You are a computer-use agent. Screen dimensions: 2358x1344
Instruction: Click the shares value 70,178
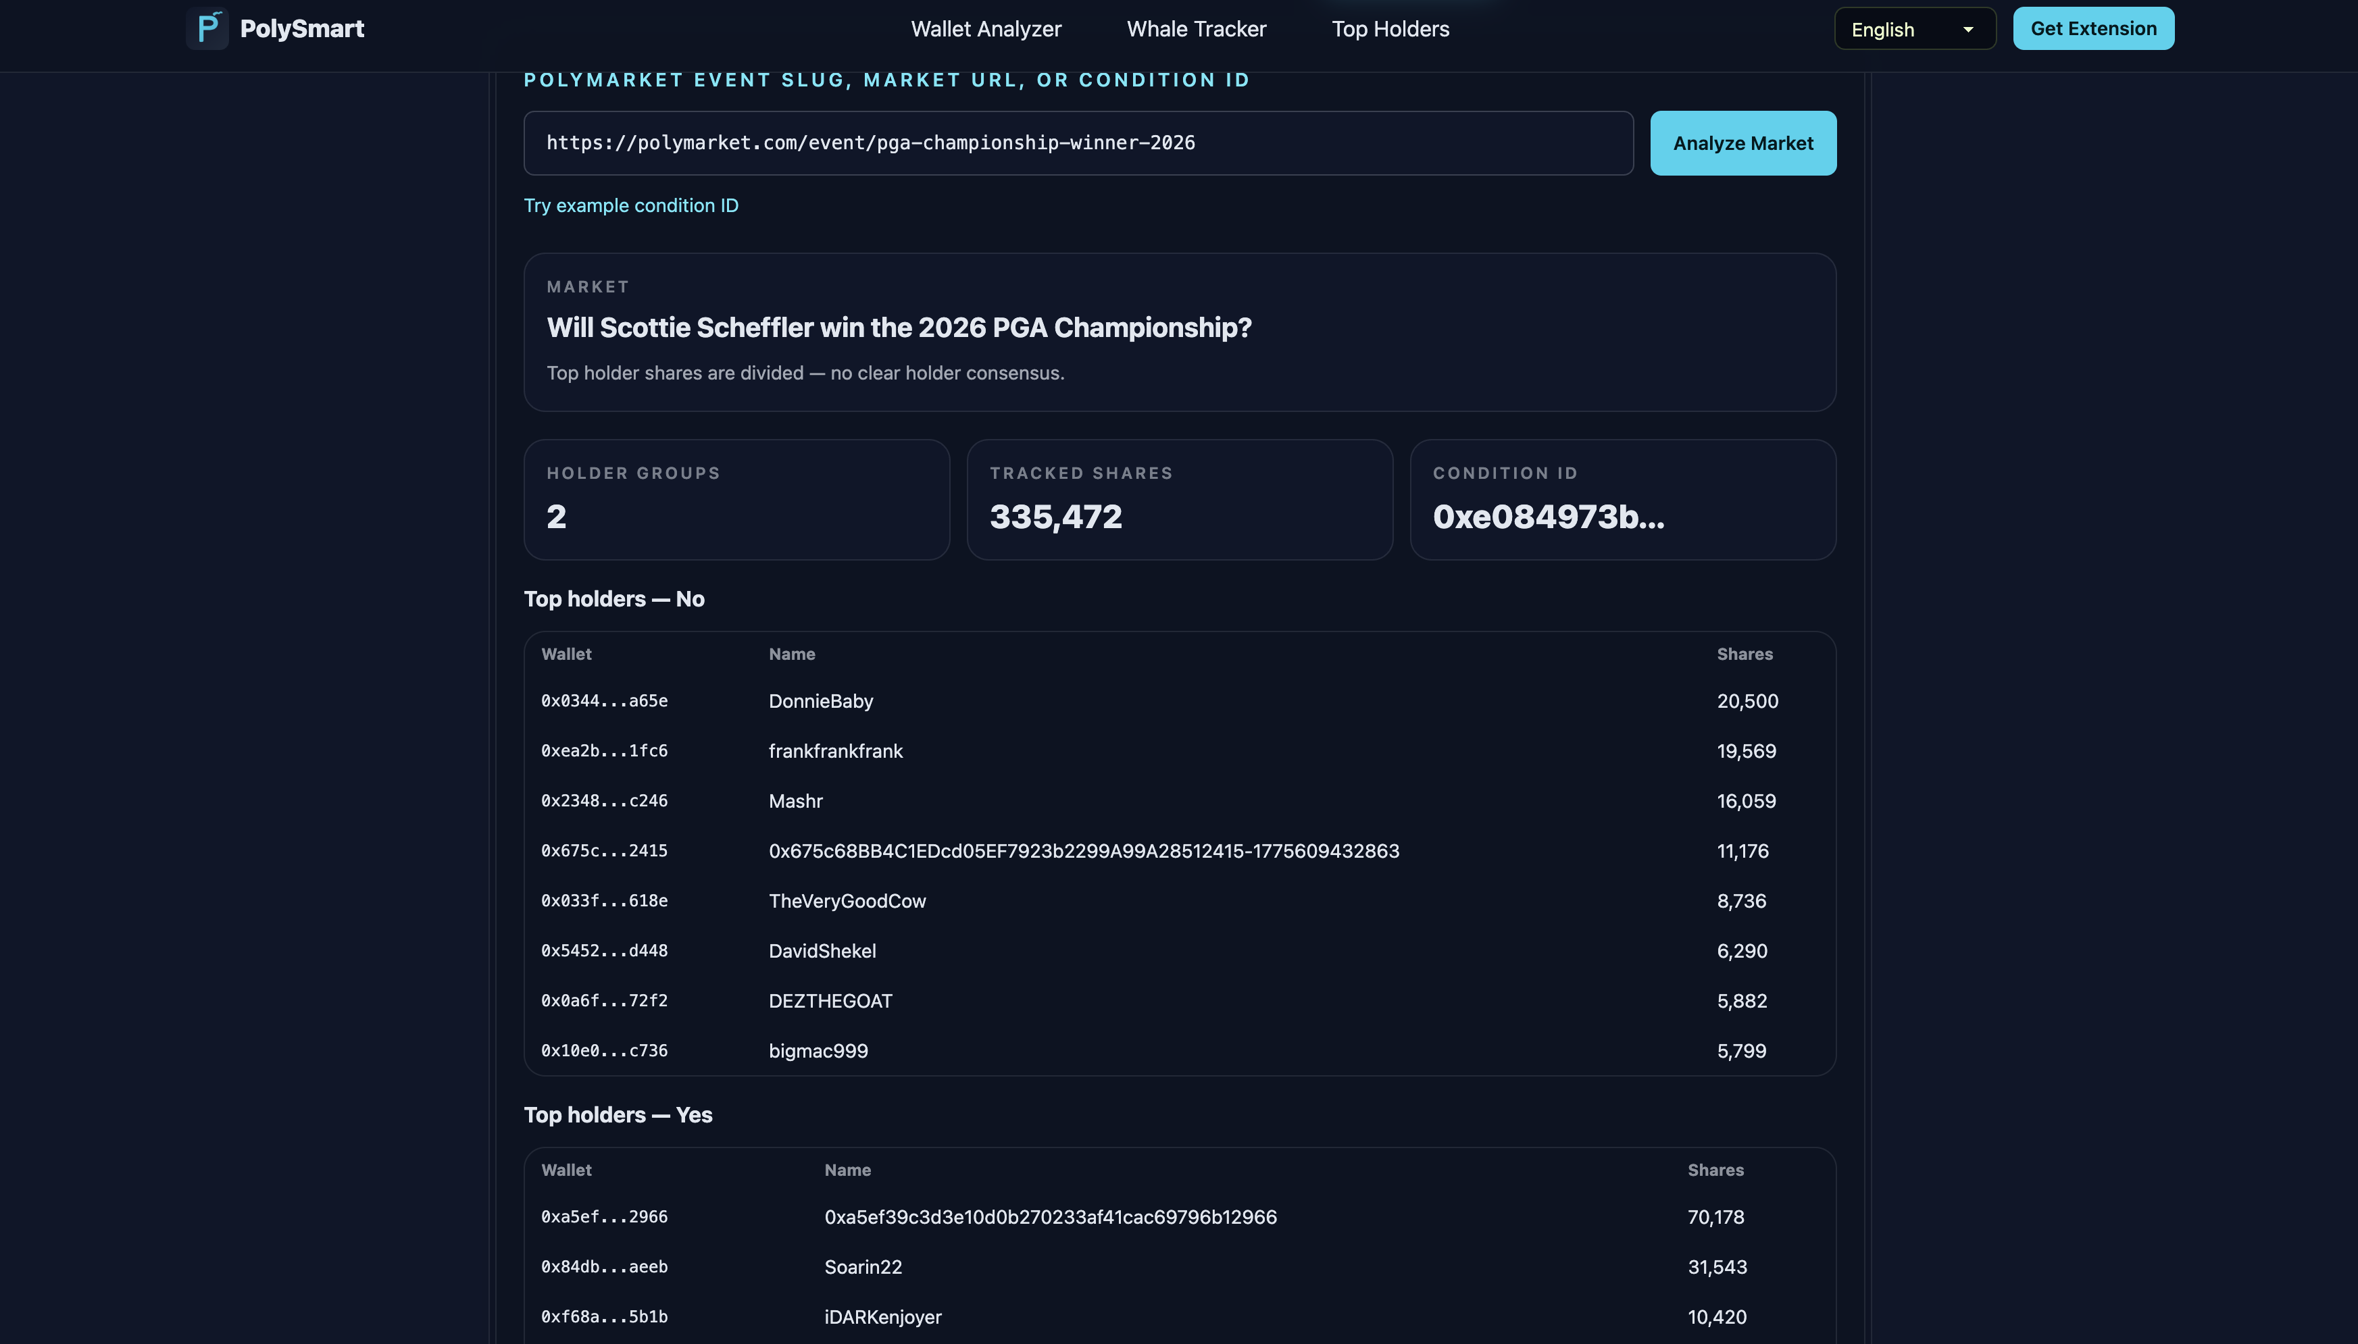point(1715,1218)
